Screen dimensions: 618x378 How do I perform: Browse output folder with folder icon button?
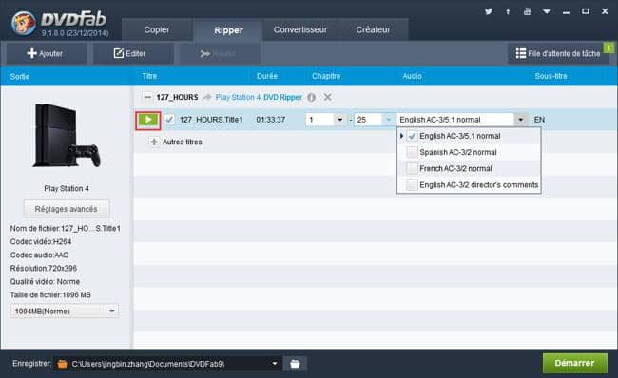(295, 364)
